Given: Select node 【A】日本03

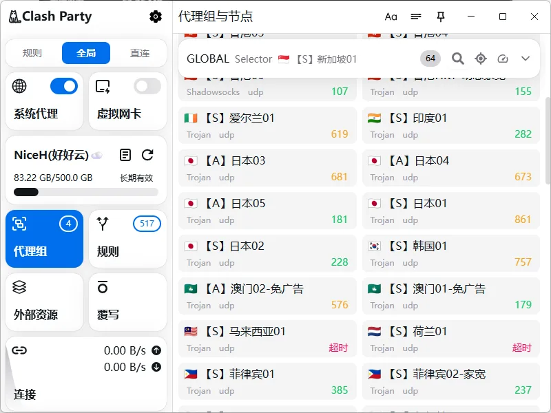Looking at the screenshot, I should tap(267, 168).
